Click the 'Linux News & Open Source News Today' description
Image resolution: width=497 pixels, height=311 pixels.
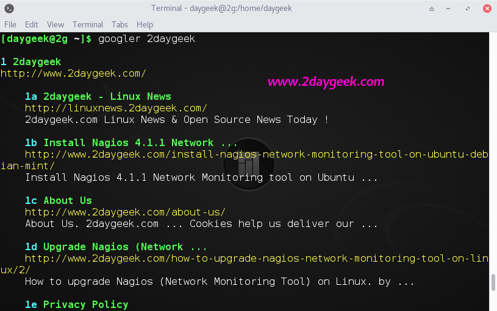(177, 119)
